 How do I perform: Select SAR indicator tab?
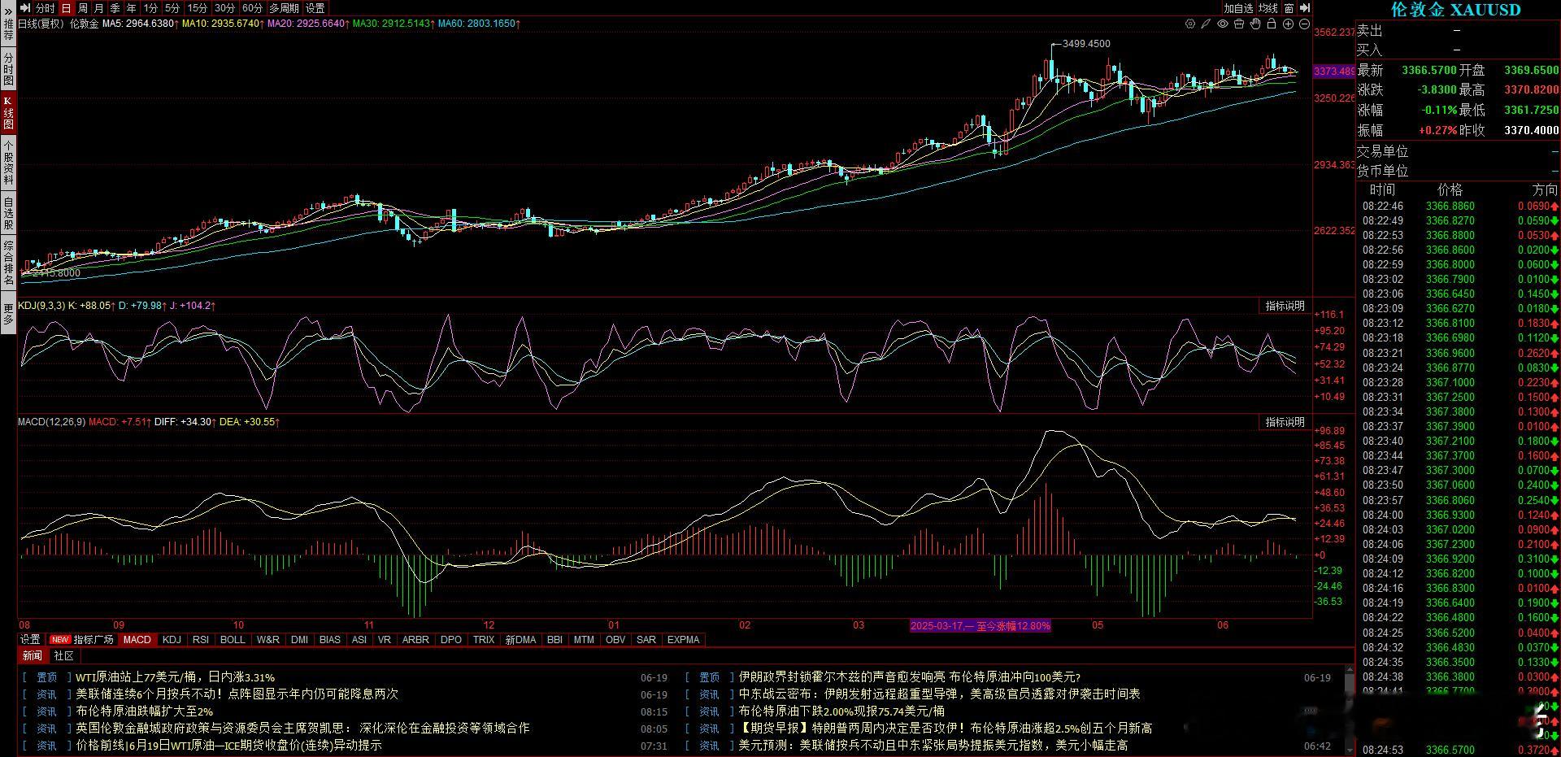point(646,639)
